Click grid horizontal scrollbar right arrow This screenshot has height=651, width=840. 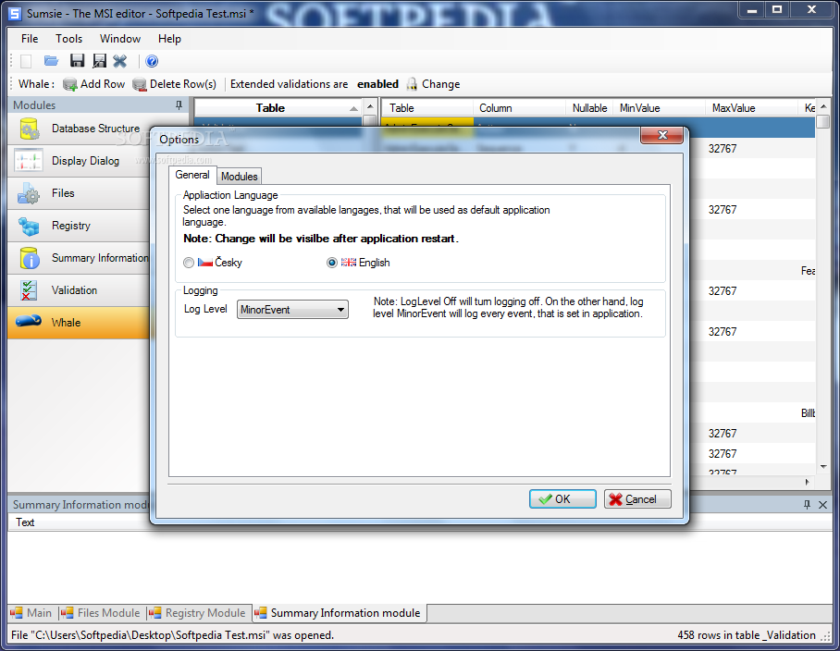pyautogui.click(x=808, y=482)
